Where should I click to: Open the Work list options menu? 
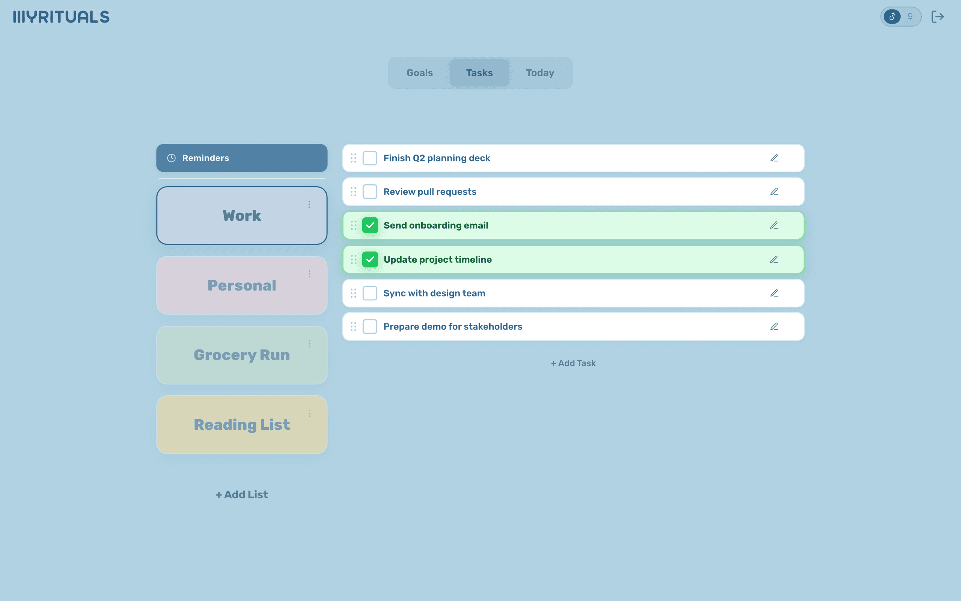(310, 204)
